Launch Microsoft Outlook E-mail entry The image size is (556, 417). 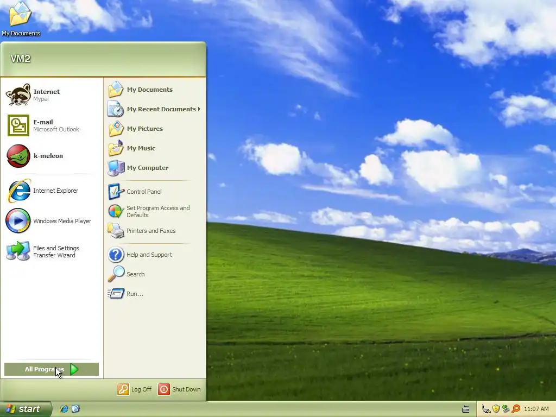point(52,125)
